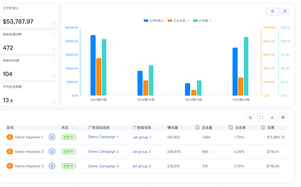Sort table by 曝光量 column
301x187 pixels.
click(x=182, y=127)
